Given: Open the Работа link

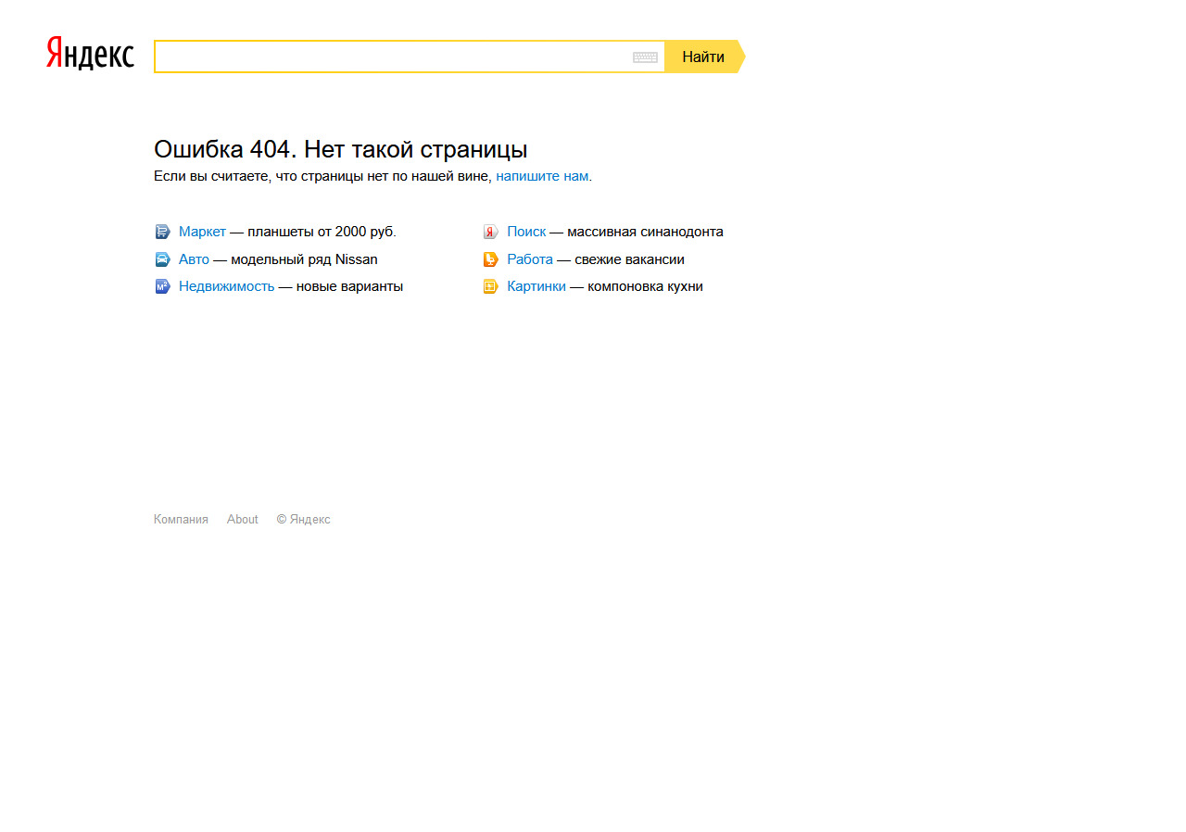Looking at the screenshot, I should [x=530, y=259].
